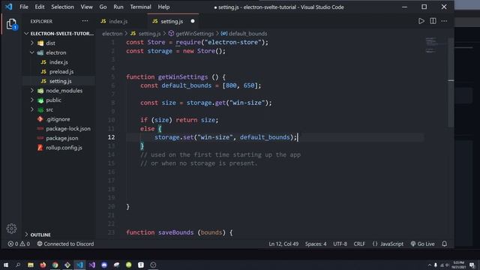This screenshot has height=270, width=480.
Task: Open the Run menu
Action: [x=118, y=7]
